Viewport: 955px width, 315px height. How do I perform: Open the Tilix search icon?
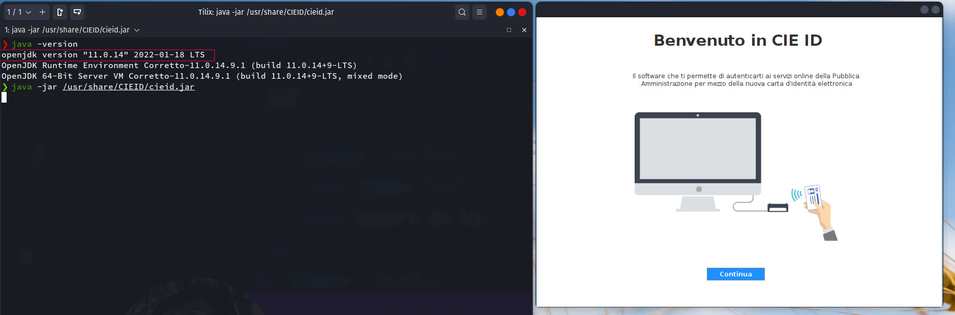coord(462,12)
